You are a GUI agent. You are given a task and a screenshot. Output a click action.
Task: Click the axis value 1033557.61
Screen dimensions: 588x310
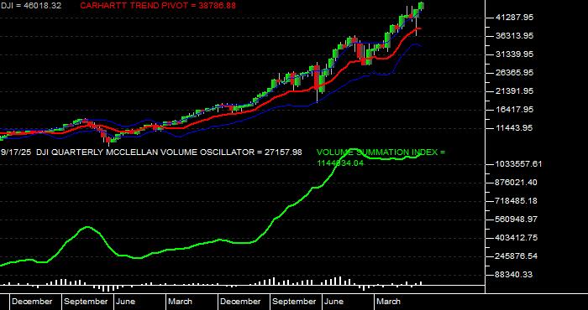tap(518, 164)
